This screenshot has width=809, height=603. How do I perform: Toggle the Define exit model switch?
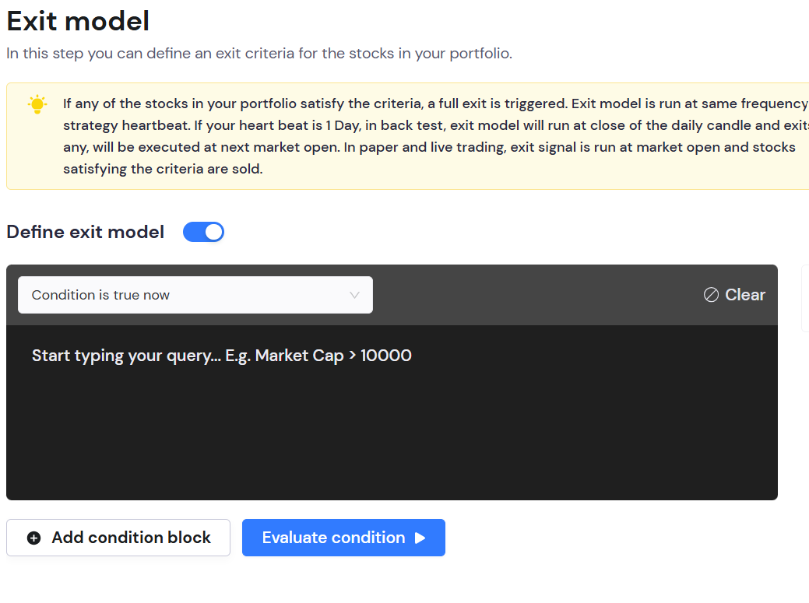pos(203,232)
